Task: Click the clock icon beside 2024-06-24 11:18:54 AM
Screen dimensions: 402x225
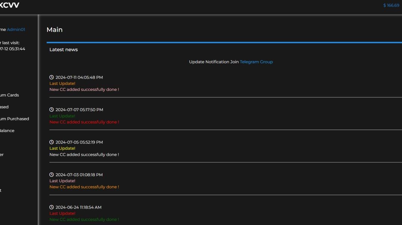Action: click(52, 207)
